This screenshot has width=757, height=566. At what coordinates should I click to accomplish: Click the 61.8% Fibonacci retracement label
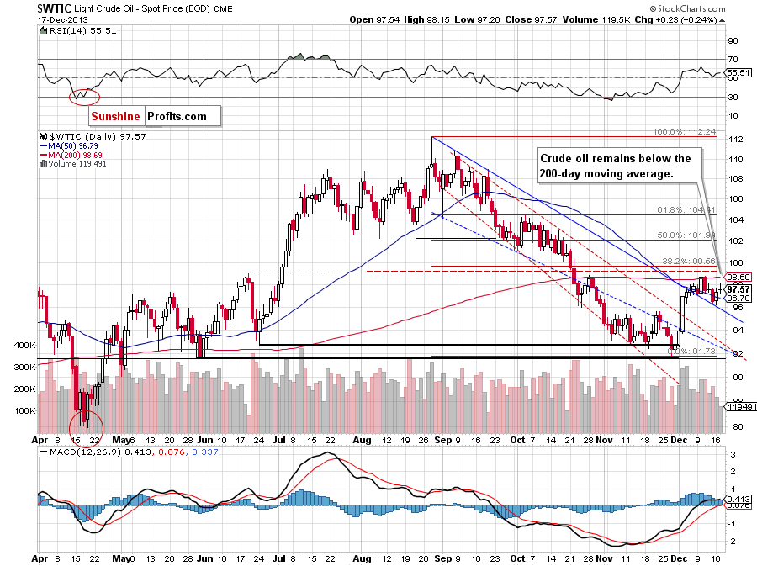point(686,210)
